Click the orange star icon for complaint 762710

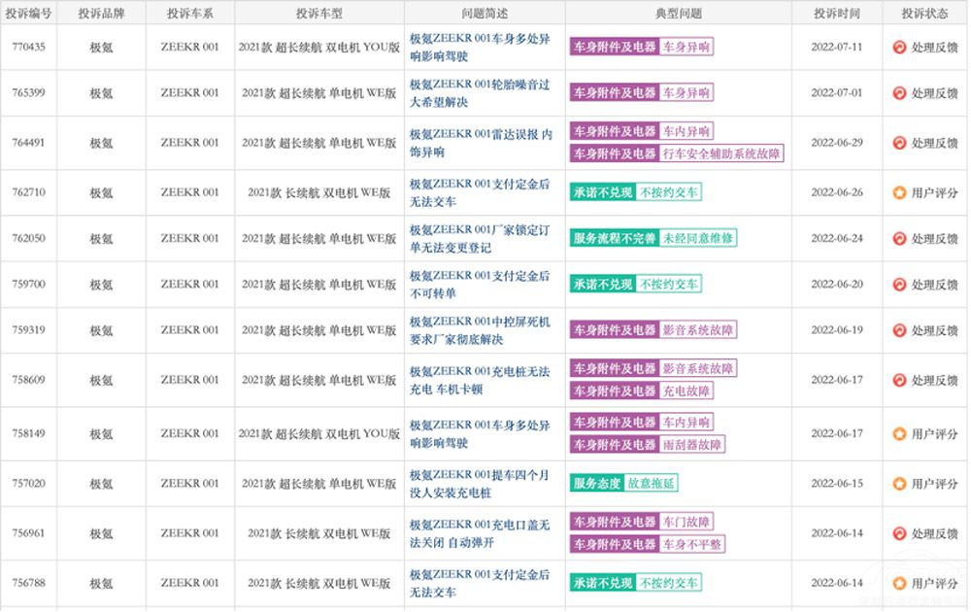click(x=899, y=193)
